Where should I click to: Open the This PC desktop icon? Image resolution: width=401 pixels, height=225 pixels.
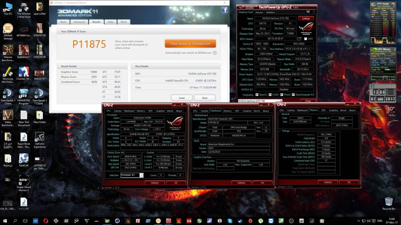8,9
